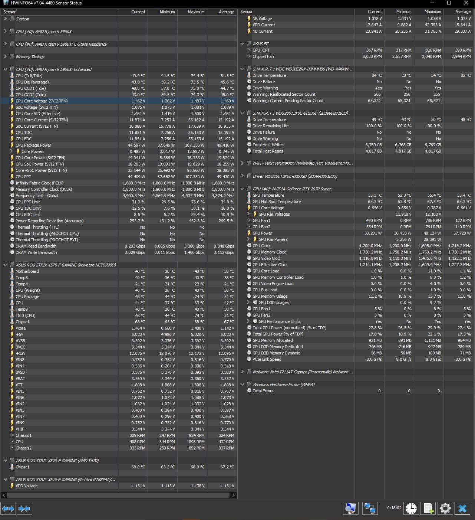Click lightning icon beside GPU Core Voltage
Image resolution: width=475 pixels, height=520 pixels.
point(249,208)
